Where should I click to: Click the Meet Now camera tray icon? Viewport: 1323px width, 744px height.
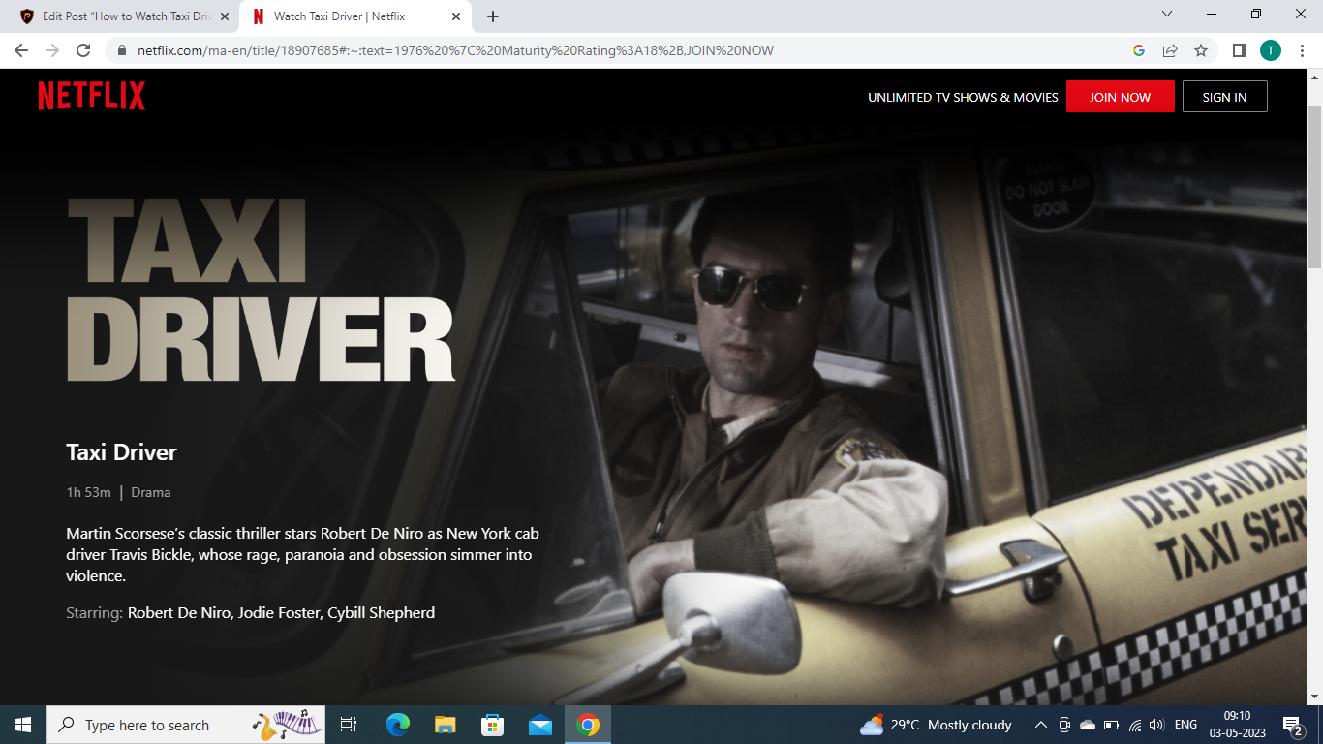pyautogui.click(x=1064, y=725)
